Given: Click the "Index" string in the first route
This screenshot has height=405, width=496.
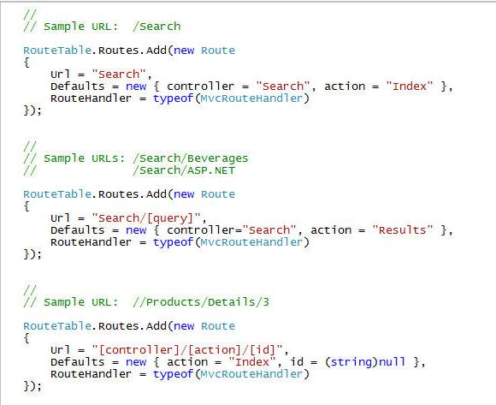Looking at the screenshot, I should coord(410,86).
